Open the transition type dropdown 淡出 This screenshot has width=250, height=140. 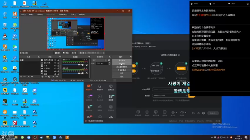tap(99, 60)
